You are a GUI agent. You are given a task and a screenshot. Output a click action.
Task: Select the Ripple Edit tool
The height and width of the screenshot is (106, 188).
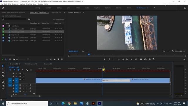tap(3, 72)
